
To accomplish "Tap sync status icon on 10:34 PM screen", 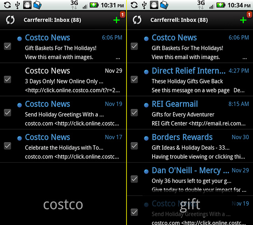I will tap(134, 5).
